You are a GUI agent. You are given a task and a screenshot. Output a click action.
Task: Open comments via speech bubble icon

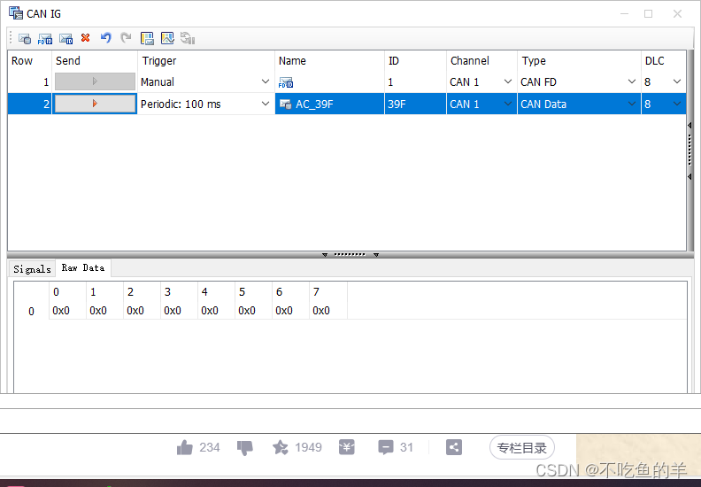click(x=385, y=447)
